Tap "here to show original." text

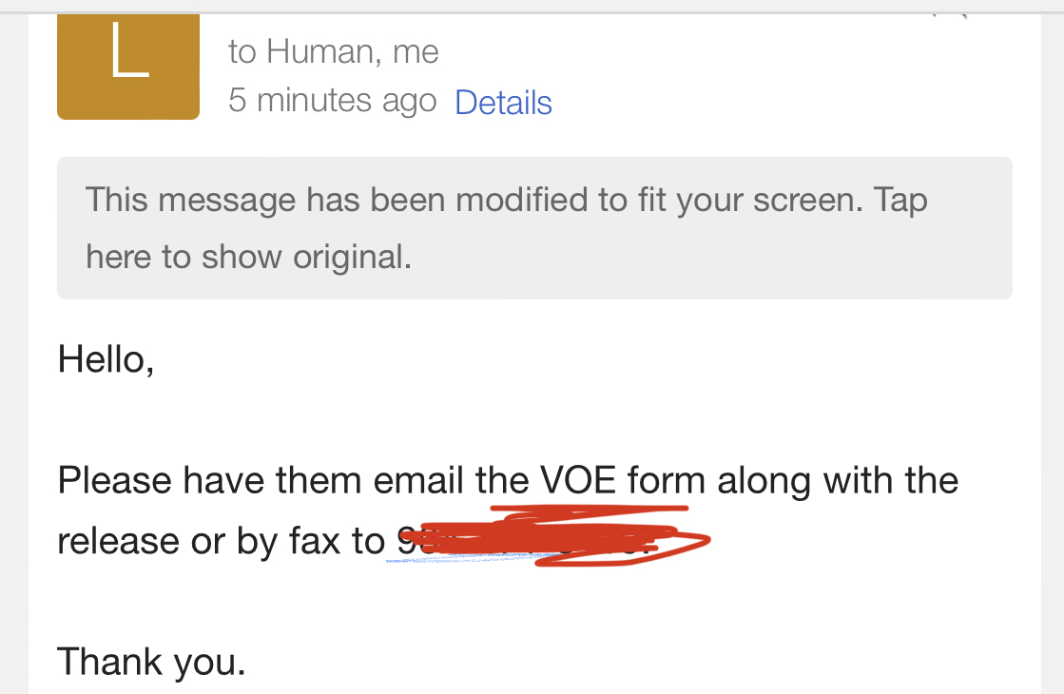[248, 257]
